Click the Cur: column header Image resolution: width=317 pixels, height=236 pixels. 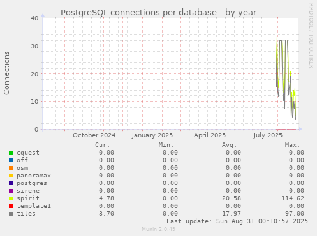click(103, 145)
